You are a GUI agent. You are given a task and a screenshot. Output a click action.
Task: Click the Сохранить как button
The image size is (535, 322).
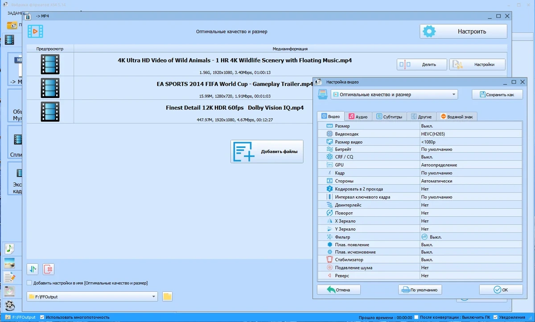coord(497,94)
